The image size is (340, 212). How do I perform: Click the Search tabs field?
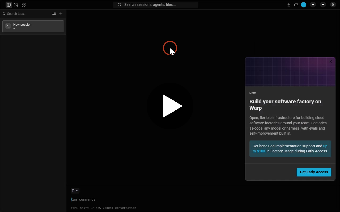(26, 14)
